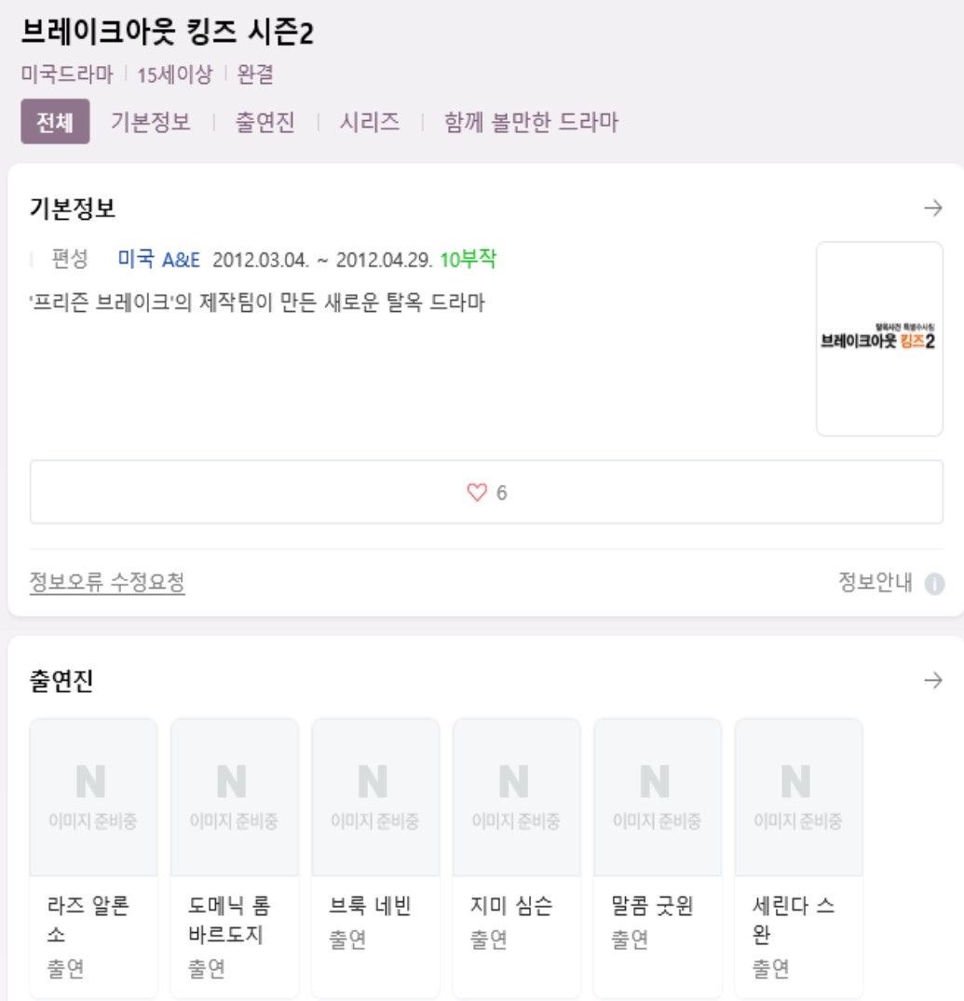This screenshot has width=964, height=1001.
Task: Click the 정보안내 info icon
Action: pos(934,583)
